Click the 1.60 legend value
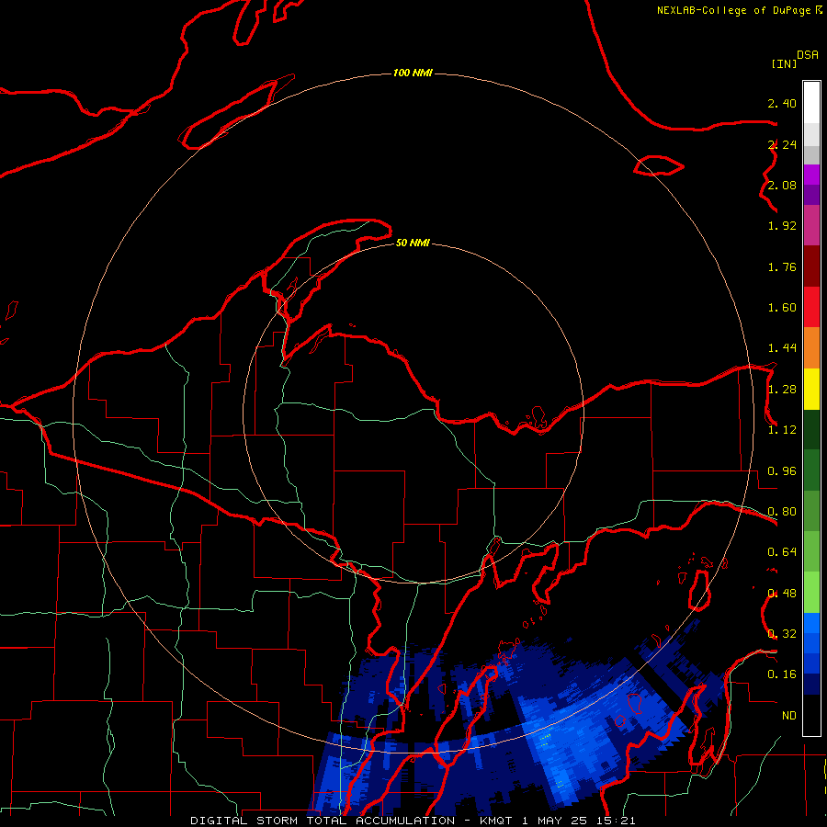The image size is (827, 827). tap(782, 308)
